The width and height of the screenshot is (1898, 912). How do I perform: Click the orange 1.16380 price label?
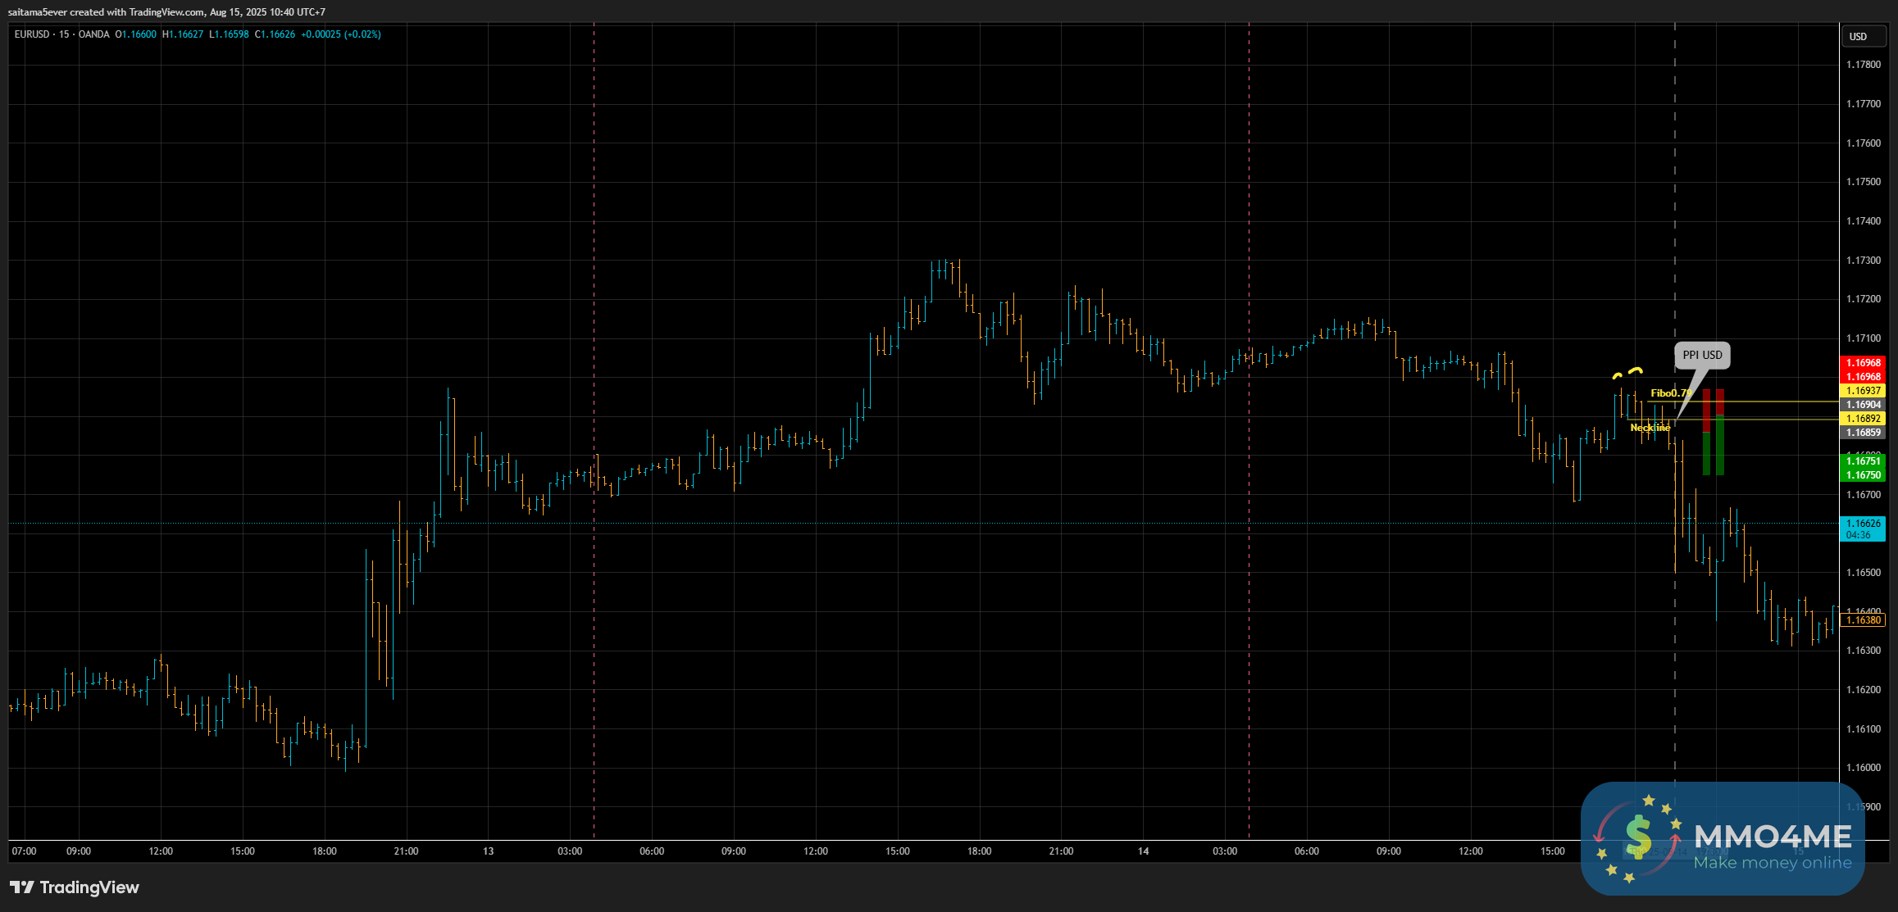(1863, 620)
